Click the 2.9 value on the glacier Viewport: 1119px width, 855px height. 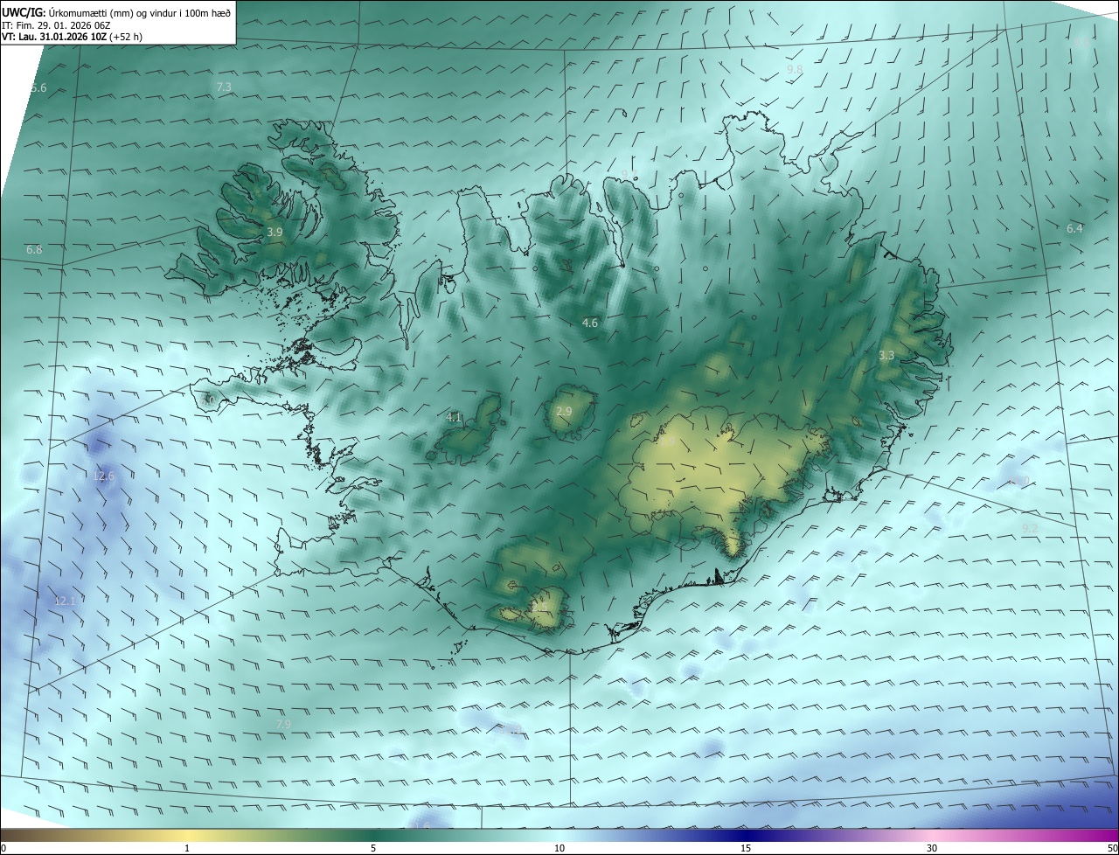564,411
